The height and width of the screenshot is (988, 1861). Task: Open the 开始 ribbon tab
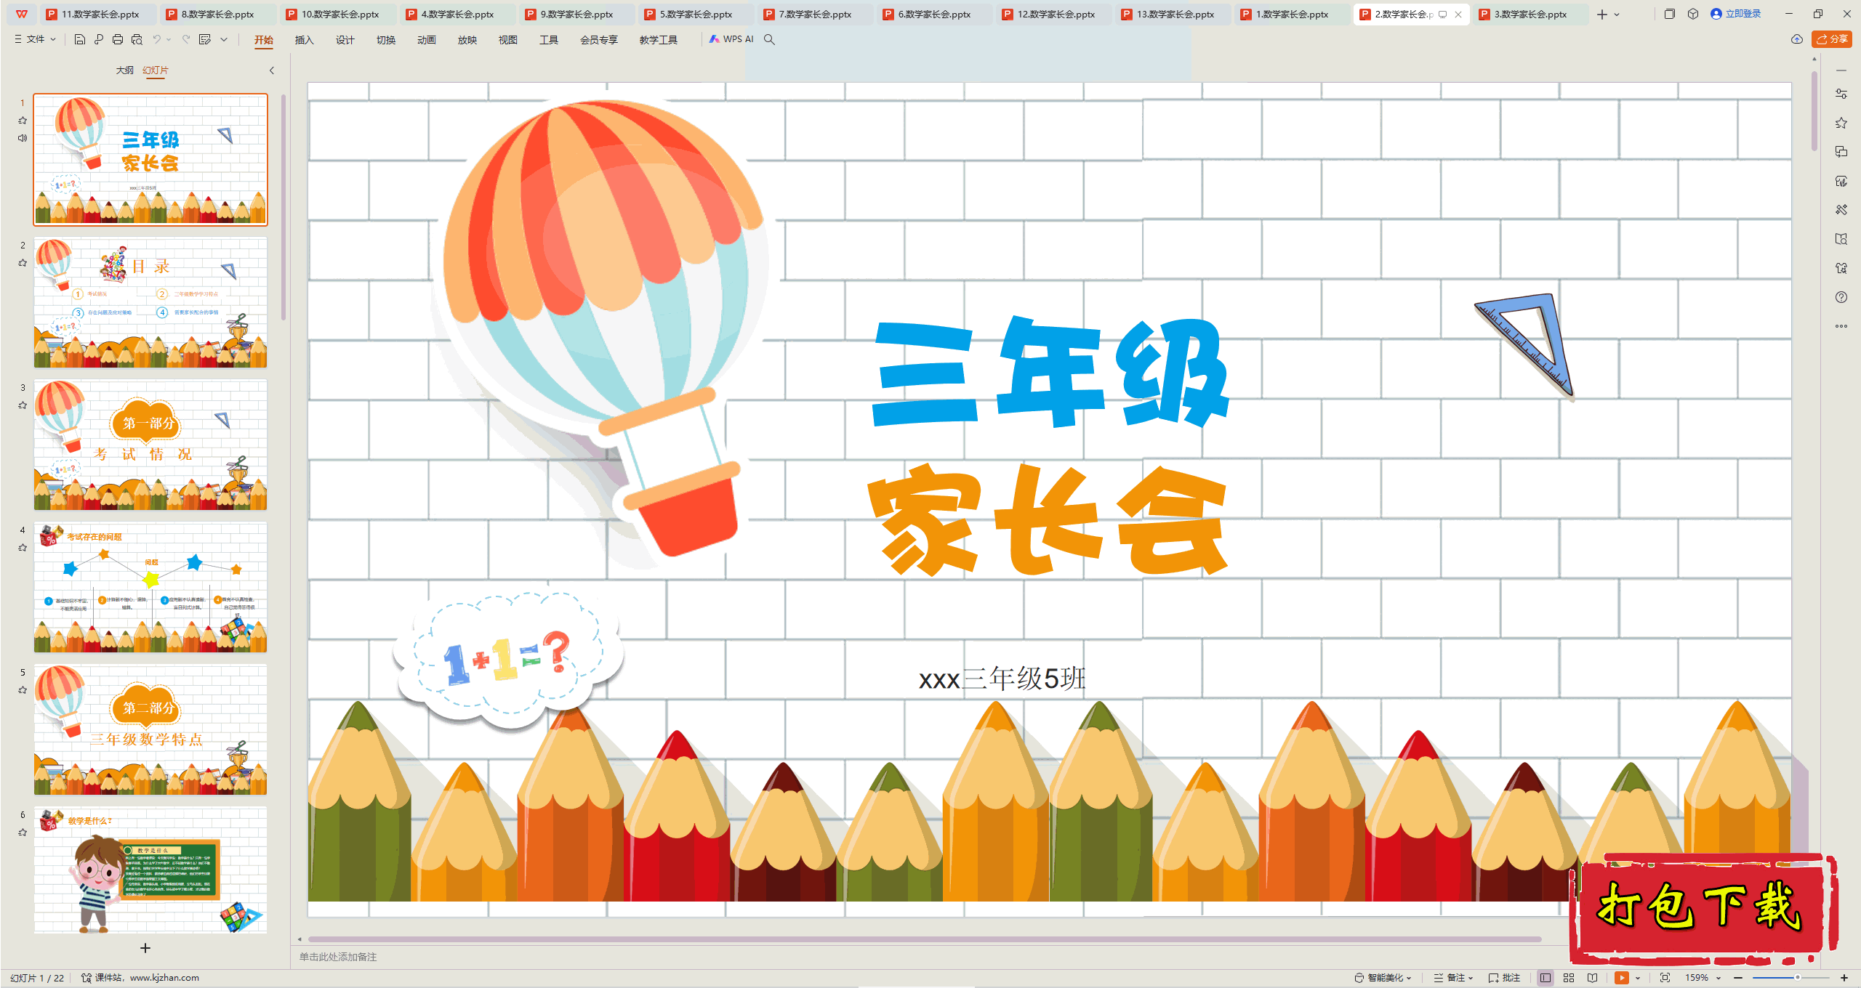(264, 40)
